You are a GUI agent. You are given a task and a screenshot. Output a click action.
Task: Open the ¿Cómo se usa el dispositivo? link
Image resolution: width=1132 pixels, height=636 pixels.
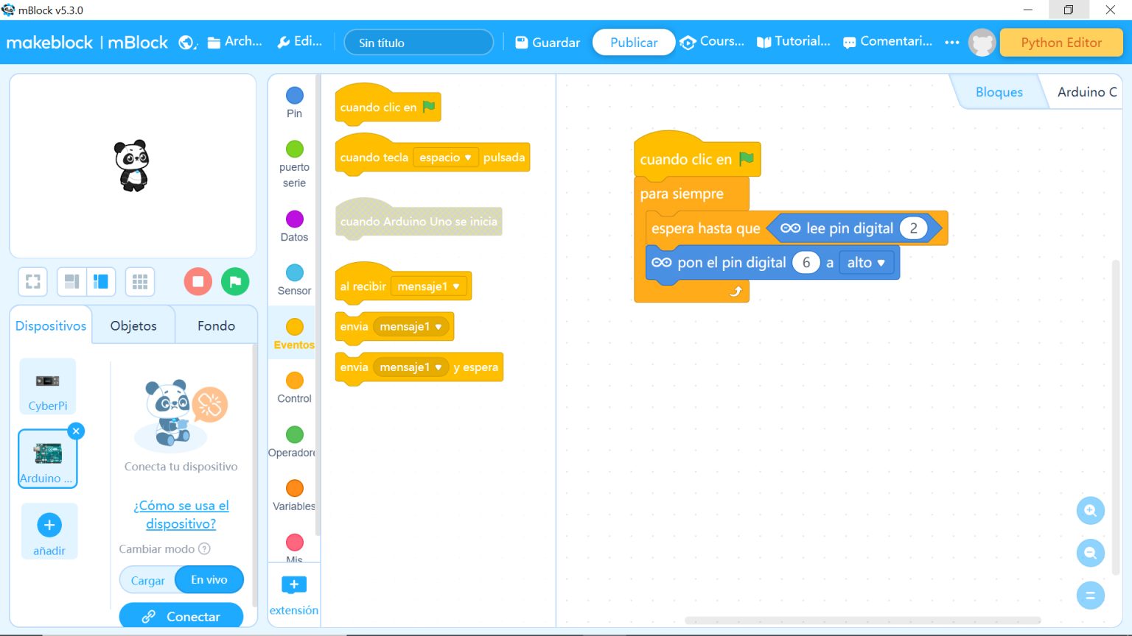tap(181, 515)
